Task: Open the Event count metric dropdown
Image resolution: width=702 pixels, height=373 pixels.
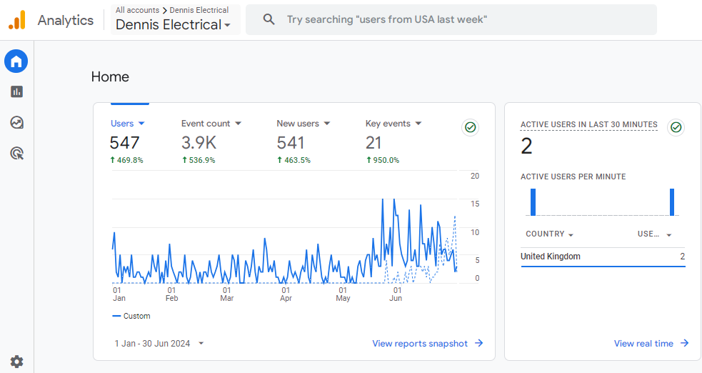Action: click(211, 124)
